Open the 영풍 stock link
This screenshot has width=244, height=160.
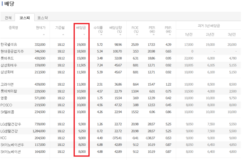(x=4, y=98)
